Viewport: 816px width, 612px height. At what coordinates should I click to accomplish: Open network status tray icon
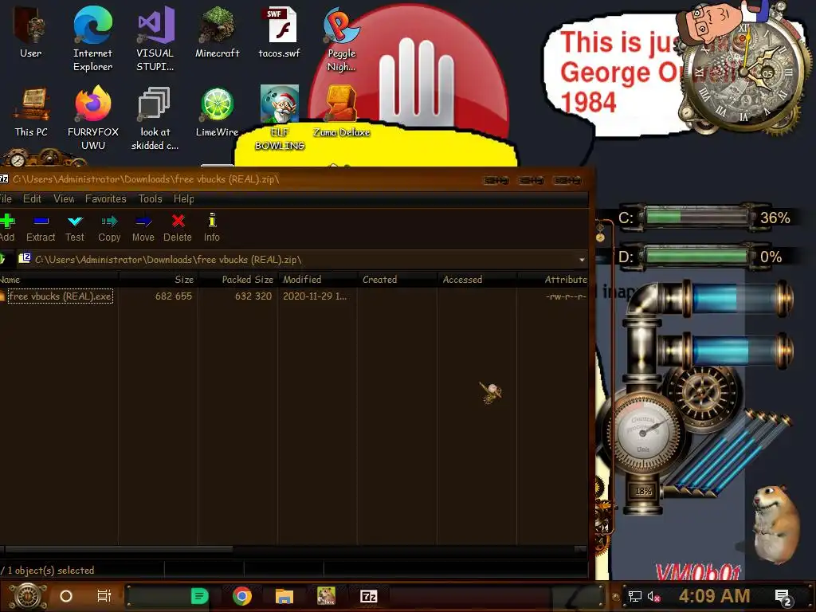click(x=635, y=596)
